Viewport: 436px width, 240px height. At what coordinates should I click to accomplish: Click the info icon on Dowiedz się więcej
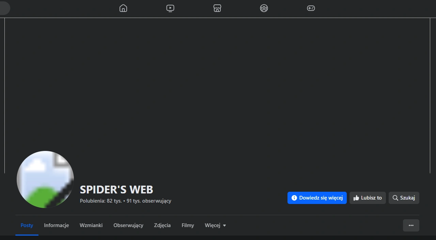294,198
